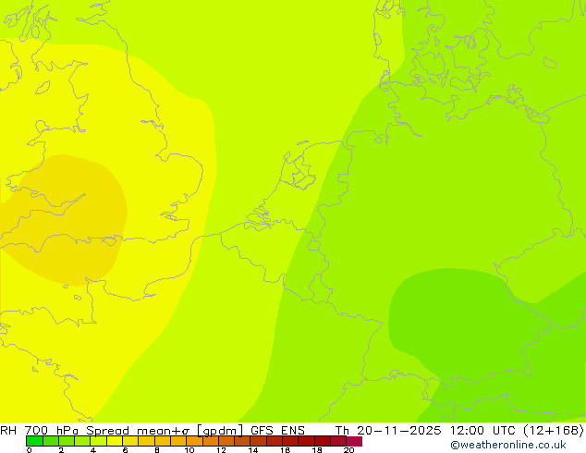Select the magenta above-20 legend swatch

pos(354,441)
